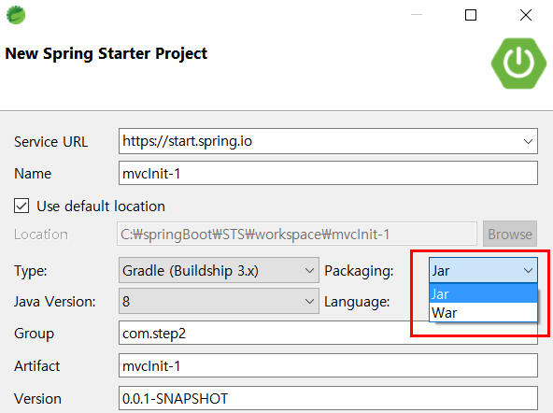Click the disabled Location path field
Viewport: 553px width, 413px height.
[x=297, y=234]
